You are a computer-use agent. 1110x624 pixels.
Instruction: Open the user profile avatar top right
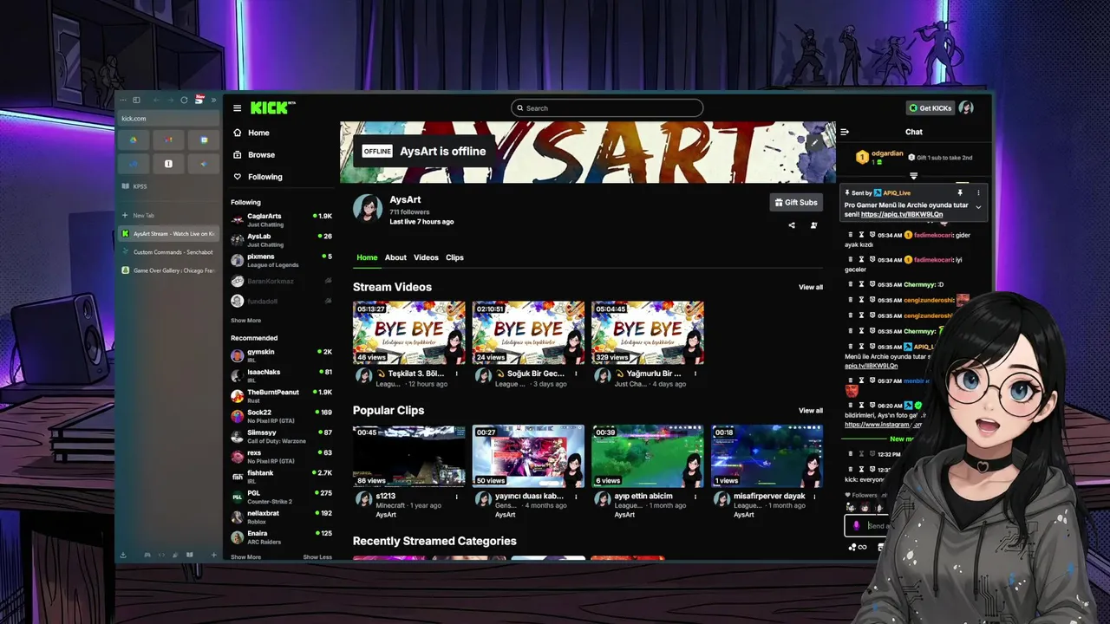966,108
